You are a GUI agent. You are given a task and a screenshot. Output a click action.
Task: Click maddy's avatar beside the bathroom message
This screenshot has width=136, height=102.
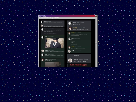pos(70,29)
